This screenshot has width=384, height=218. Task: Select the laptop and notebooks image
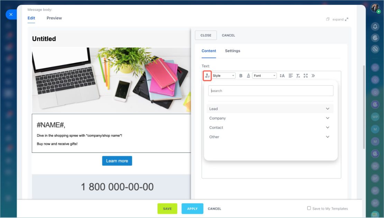(x=111, y=80)
